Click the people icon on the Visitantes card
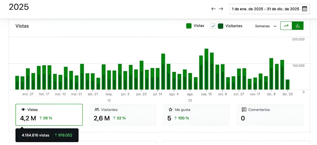Screen dimensions: 317x145 pos(97,110)
